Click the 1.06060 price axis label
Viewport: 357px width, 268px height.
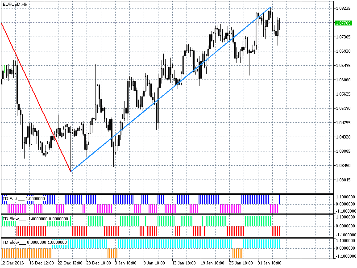coord(343,80)
